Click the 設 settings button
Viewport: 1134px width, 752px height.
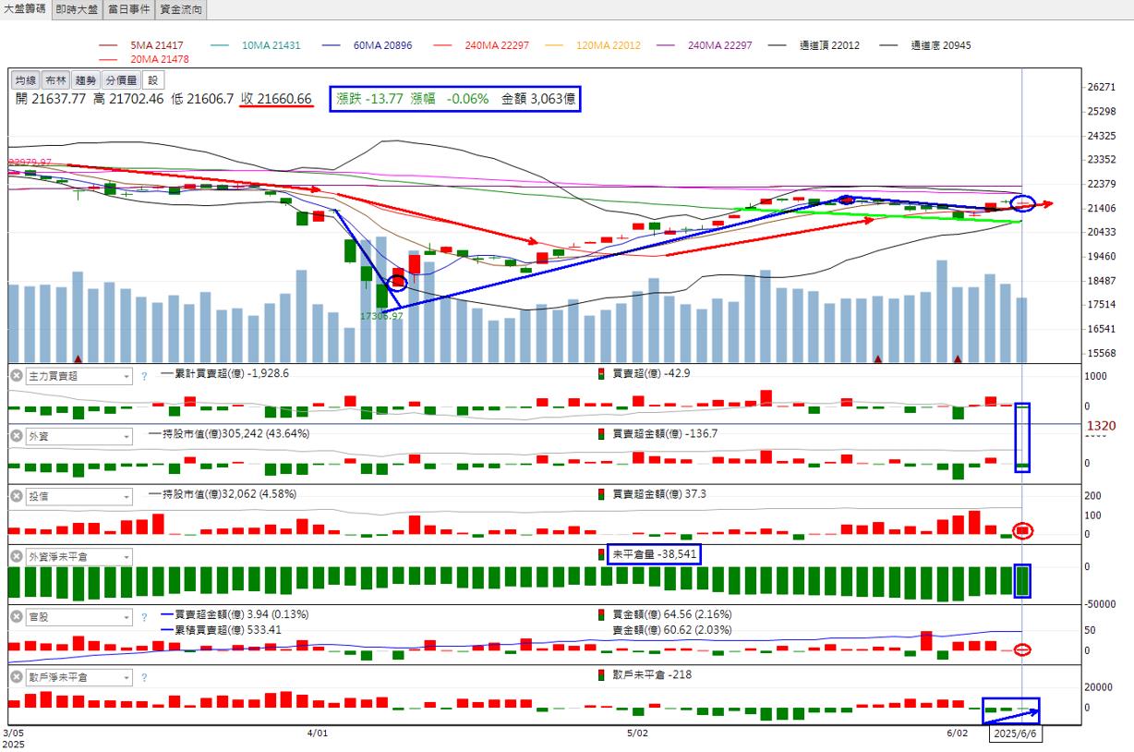152,80
